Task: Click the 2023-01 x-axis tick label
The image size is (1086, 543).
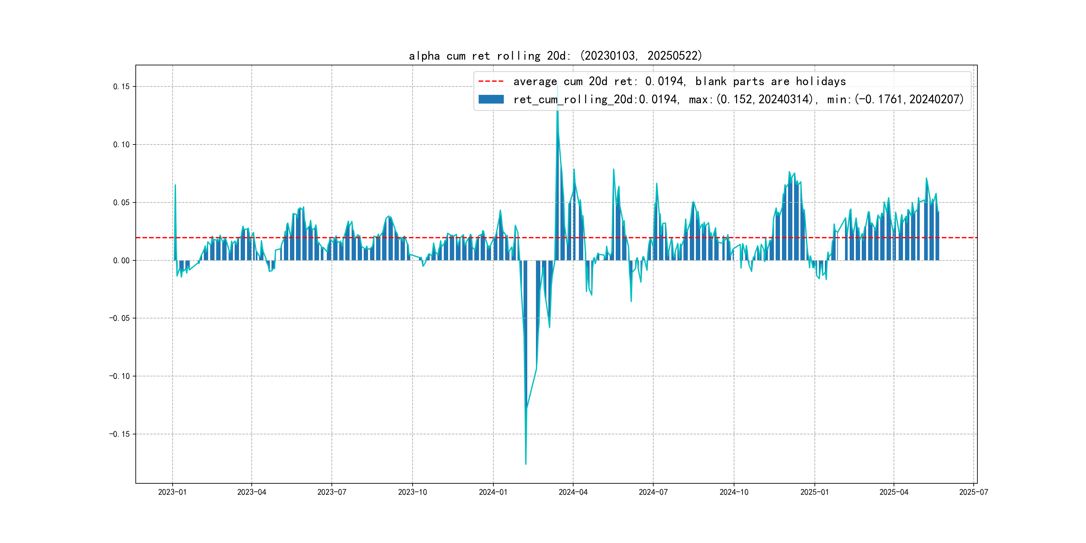Action: [172, 492]
